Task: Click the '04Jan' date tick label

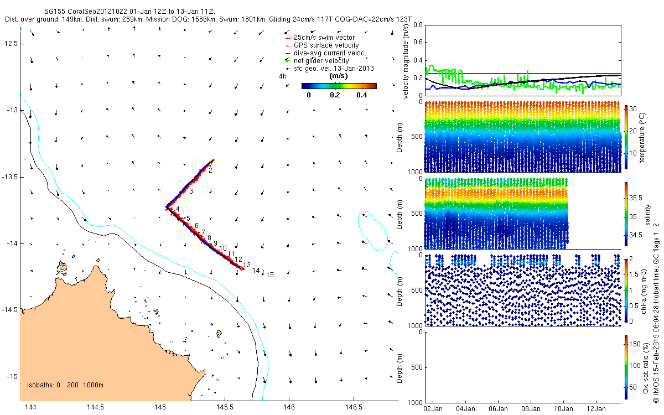Action: pos(465,408)
